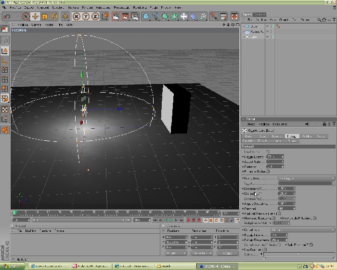The image size is (337, 270).
Task: Switch to the Dettagli tab
Action: (x=291, y=136)
